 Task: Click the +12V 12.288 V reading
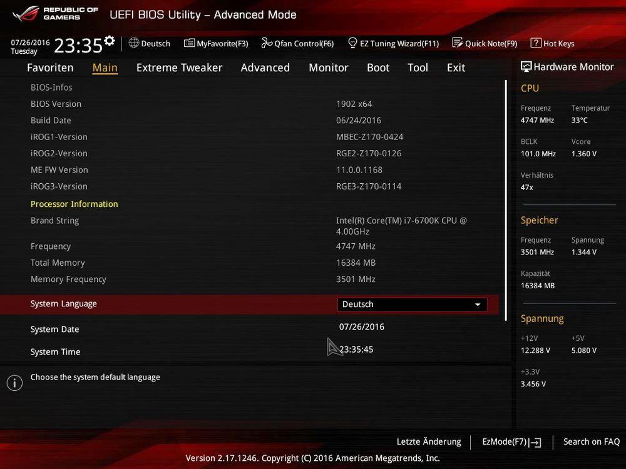(535, 351)
